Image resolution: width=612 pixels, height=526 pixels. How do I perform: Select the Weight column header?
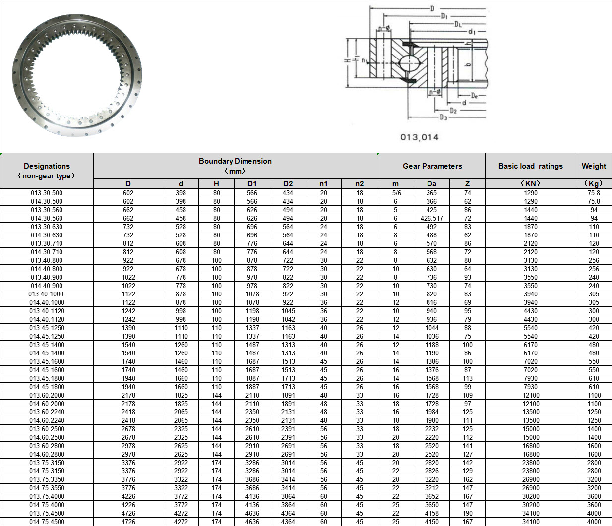[x=594, y=166]
